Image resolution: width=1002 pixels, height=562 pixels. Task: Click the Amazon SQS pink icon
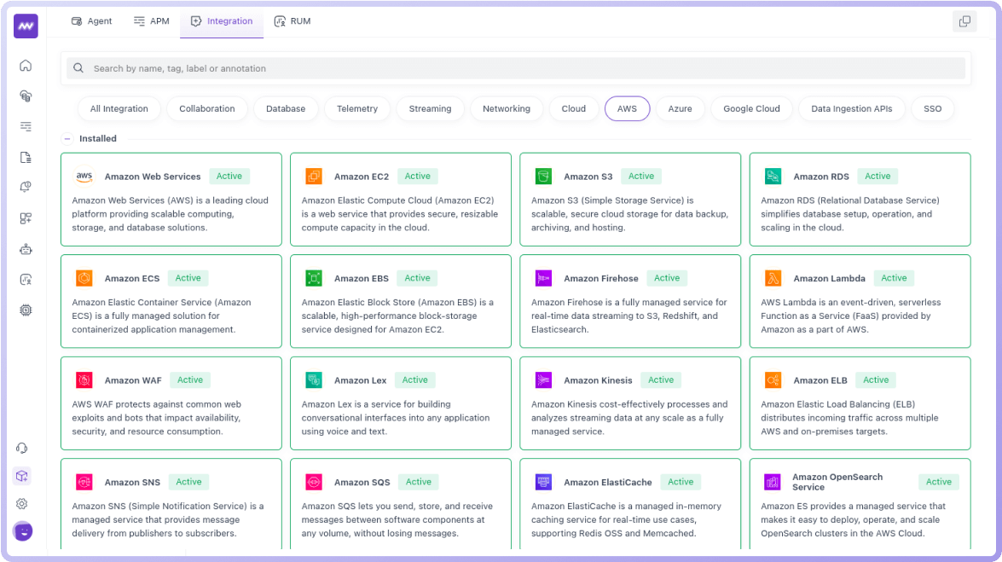314,482
